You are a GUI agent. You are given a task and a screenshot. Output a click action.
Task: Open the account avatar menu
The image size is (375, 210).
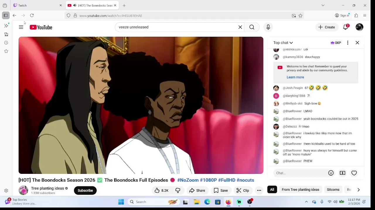coord(359,27)
